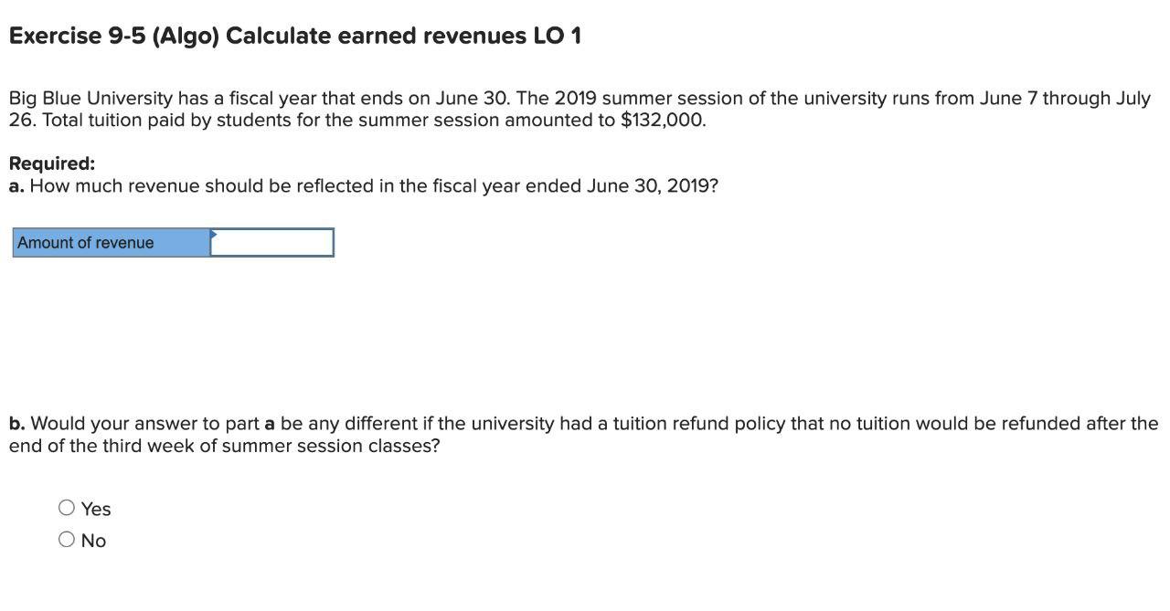Click the No label text
Viewport: 1170px width, 611px height.
coord(92,539)
